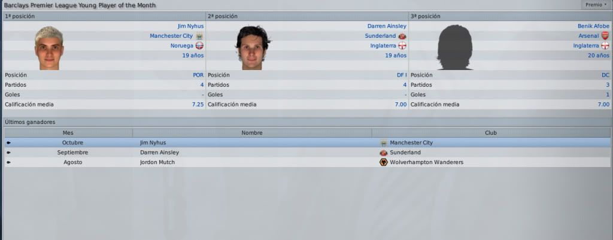Click the Norway flag icon
Image resolution: width=613 pixels, height=240 pixels.
click(x=199, y=45)
